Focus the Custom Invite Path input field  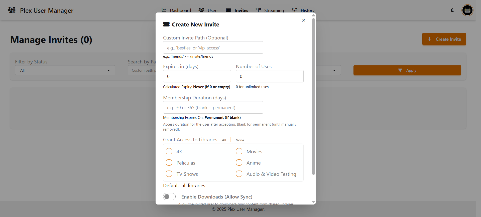[x=213, y=47]
